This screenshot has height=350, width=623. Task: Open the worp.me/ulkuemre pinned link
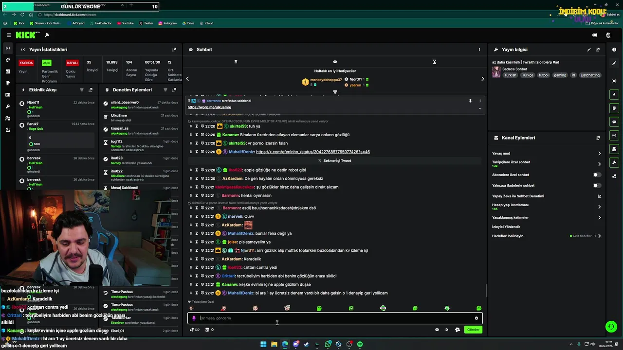click(x=209, y=107)
